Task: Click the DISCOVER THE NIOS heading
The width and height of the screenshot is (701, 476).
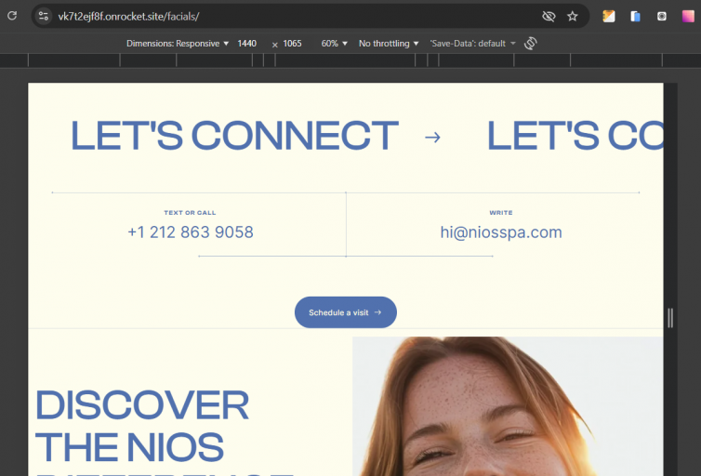Action: [142, 426]
